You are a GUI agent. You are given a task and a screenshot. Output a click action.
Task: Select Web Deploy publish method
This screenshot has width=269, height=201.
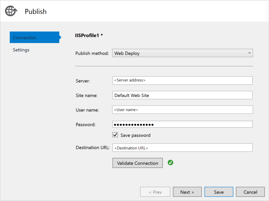(182, 53)
